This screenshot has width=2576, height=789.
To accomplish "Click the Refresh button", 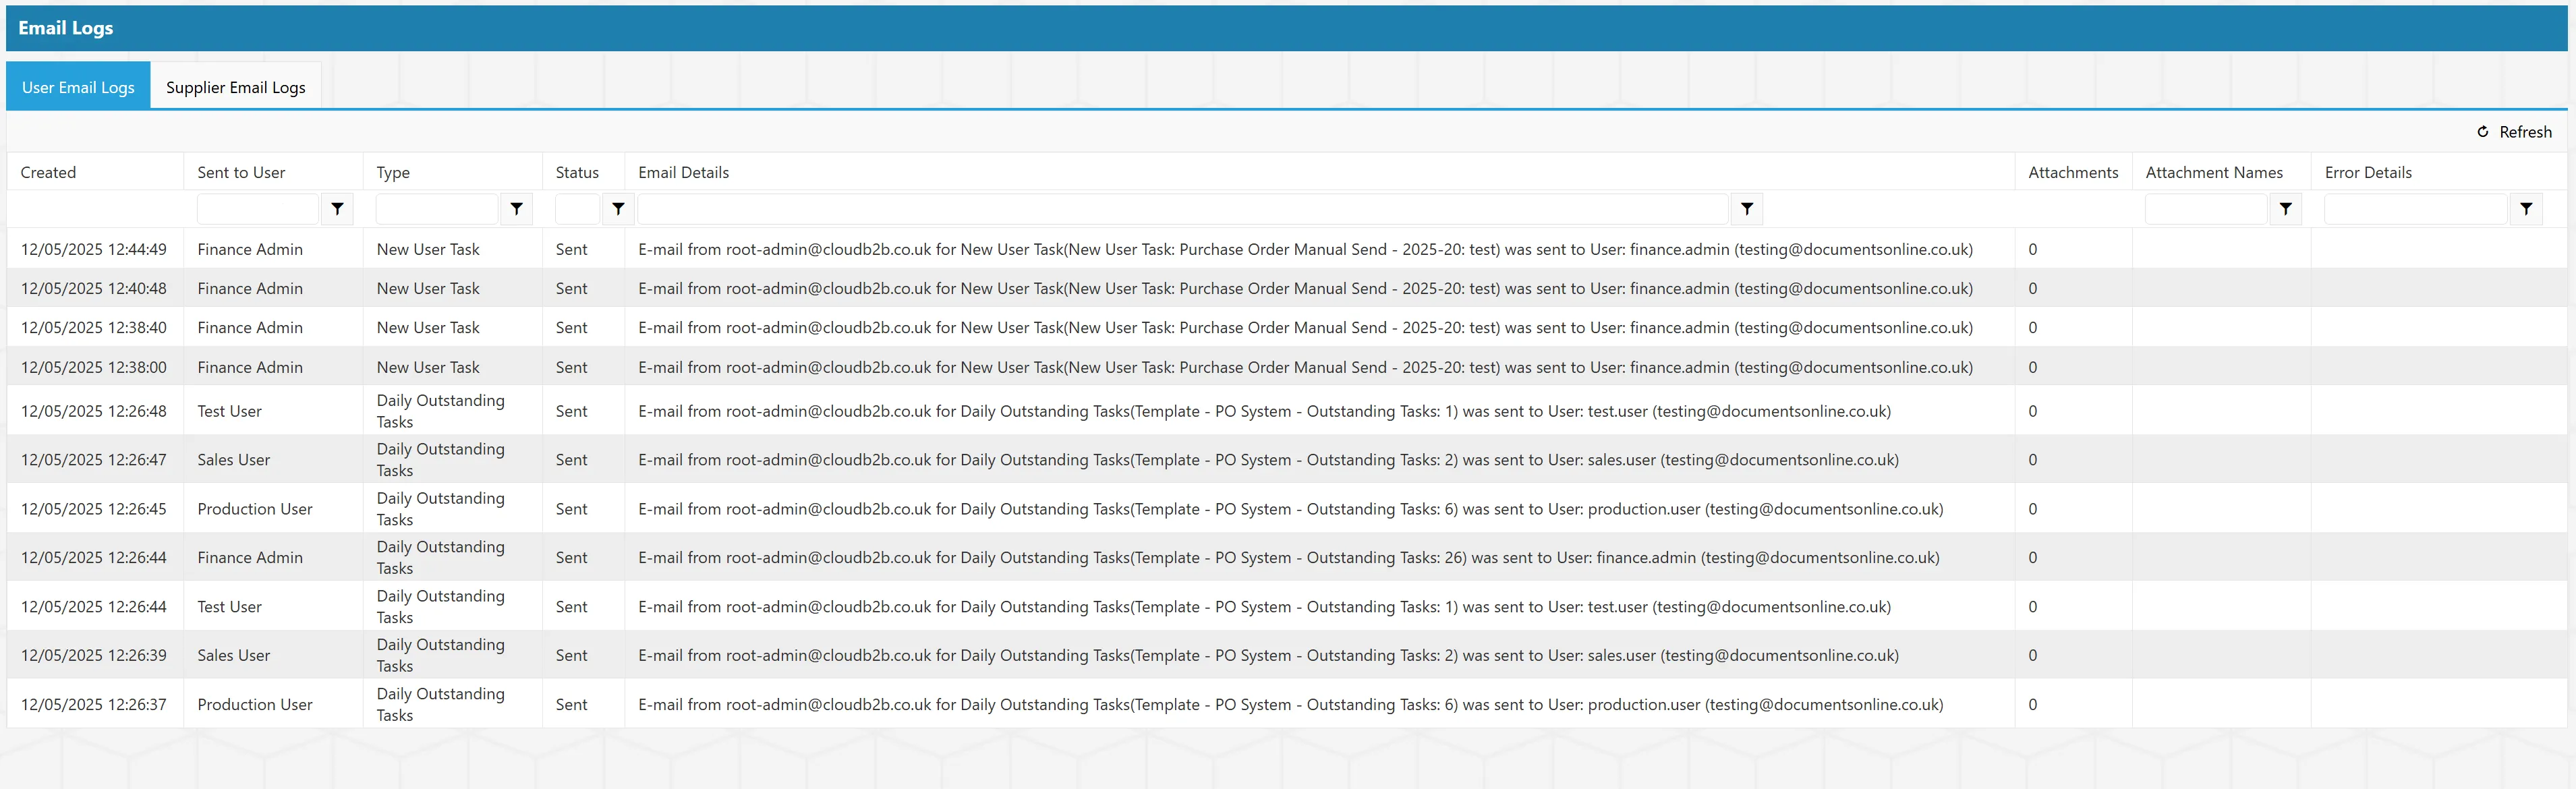I will tap(2514, 132).
